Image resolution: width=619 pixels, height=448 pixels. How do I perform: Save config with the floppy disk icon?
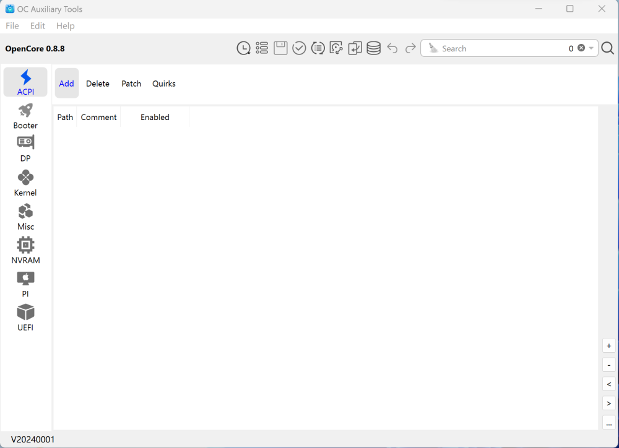tap(280, 48)
